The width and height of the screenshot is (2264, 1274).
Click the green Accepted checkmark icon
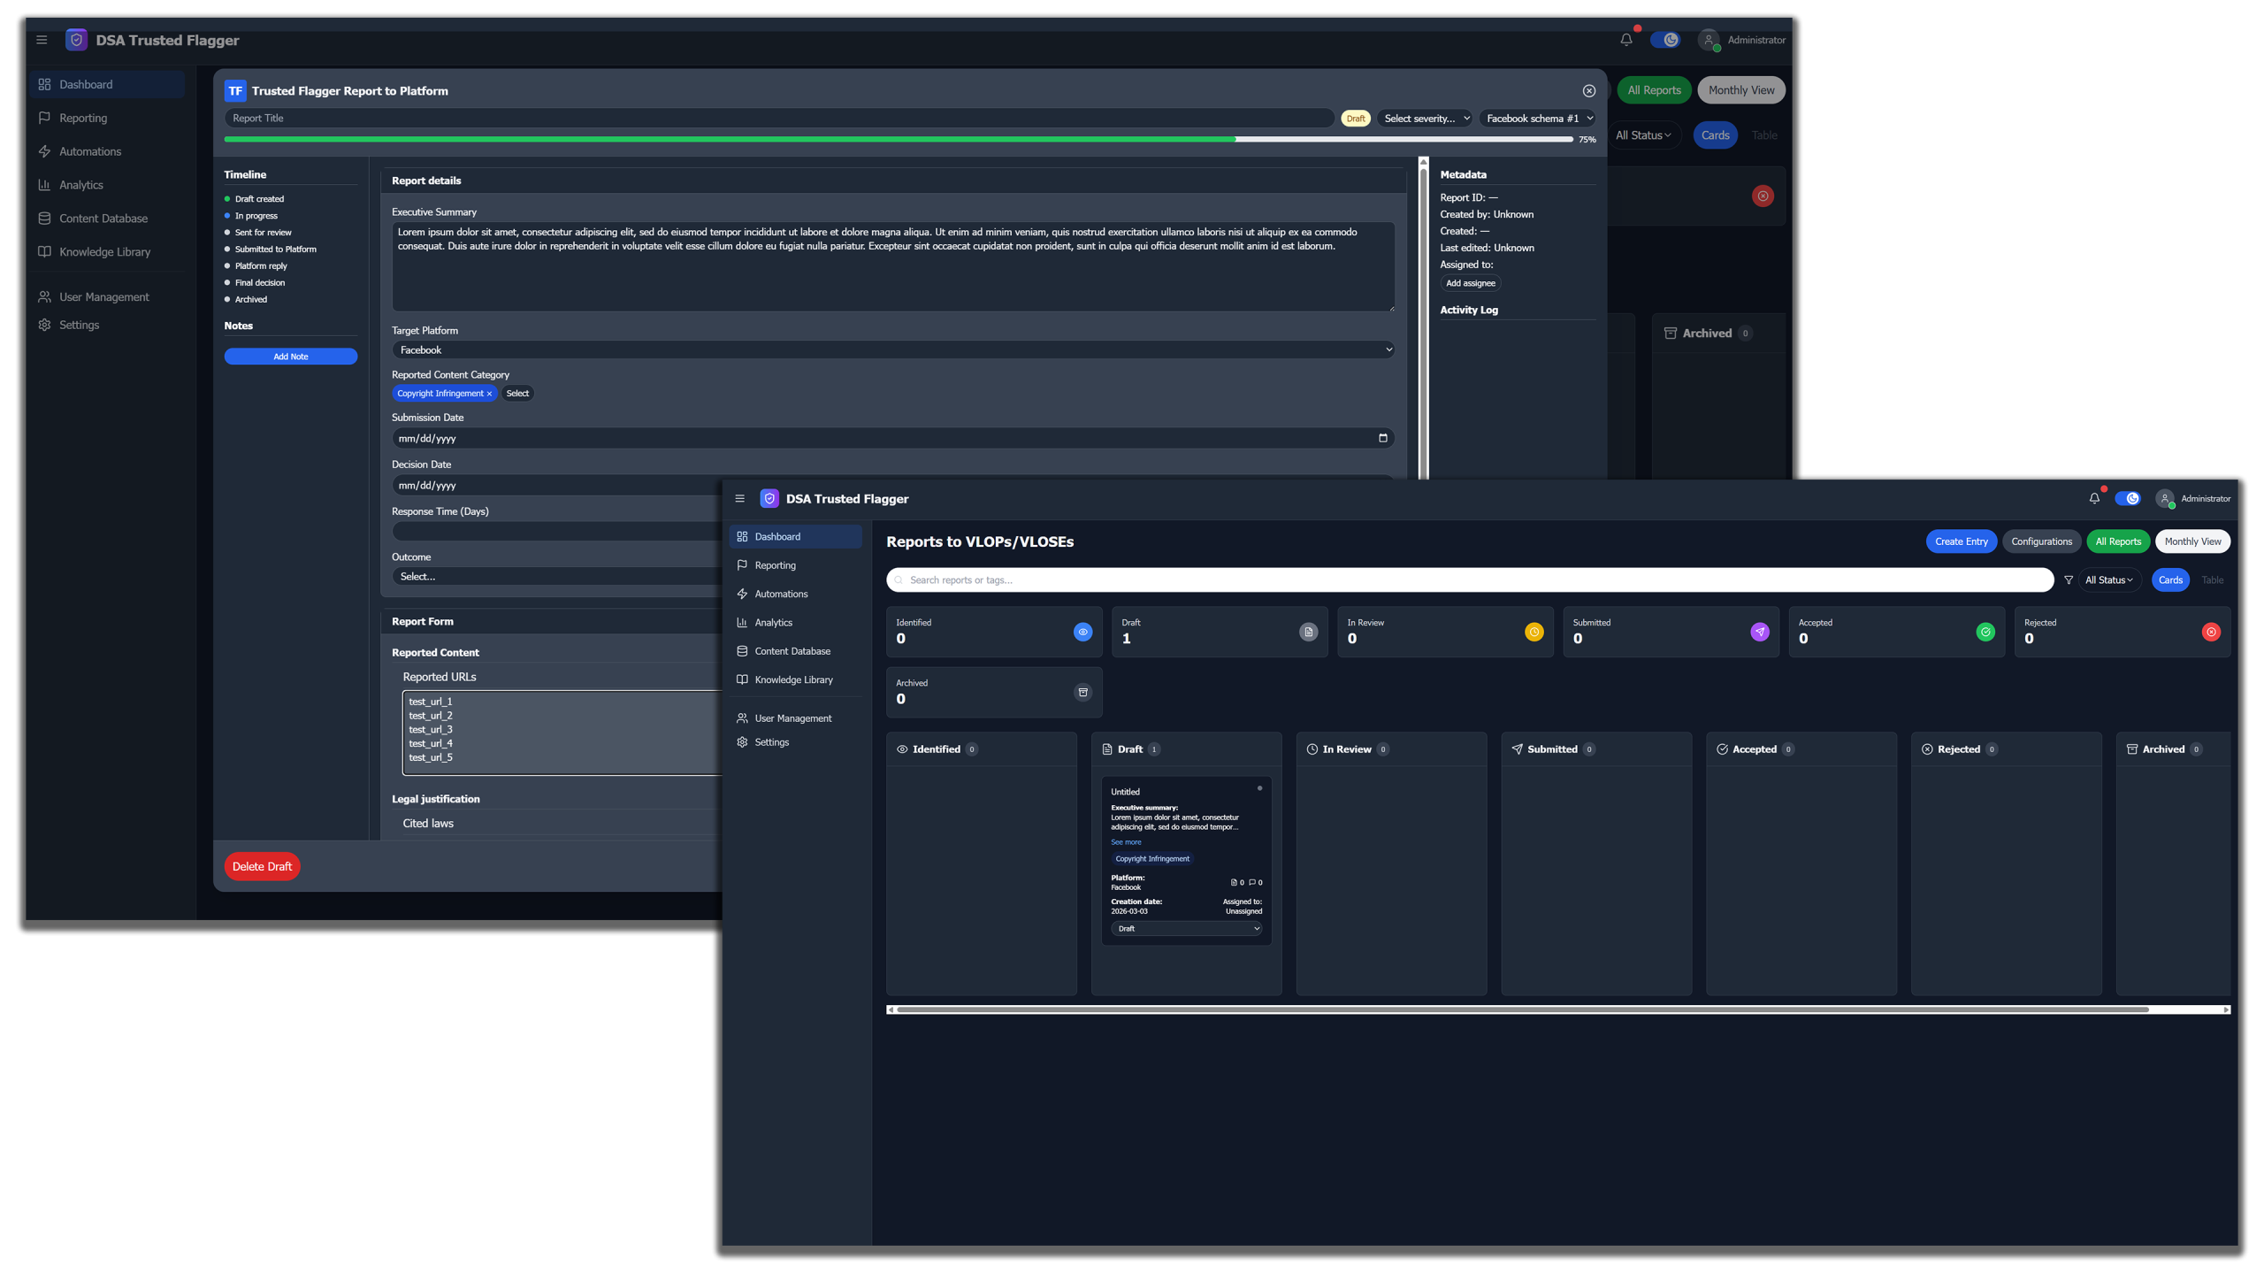pos(1985,632)
